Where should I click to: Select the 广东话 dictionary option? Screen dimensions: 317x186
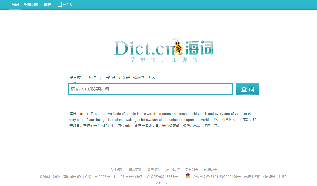[x=124, y=78]
